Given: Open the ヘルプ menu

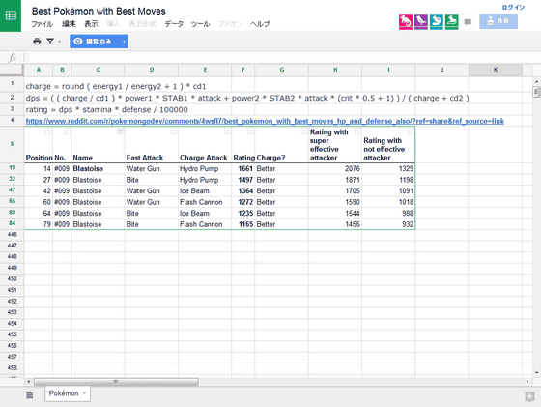Looking at the screenshot, I should (x=260, y=24).
